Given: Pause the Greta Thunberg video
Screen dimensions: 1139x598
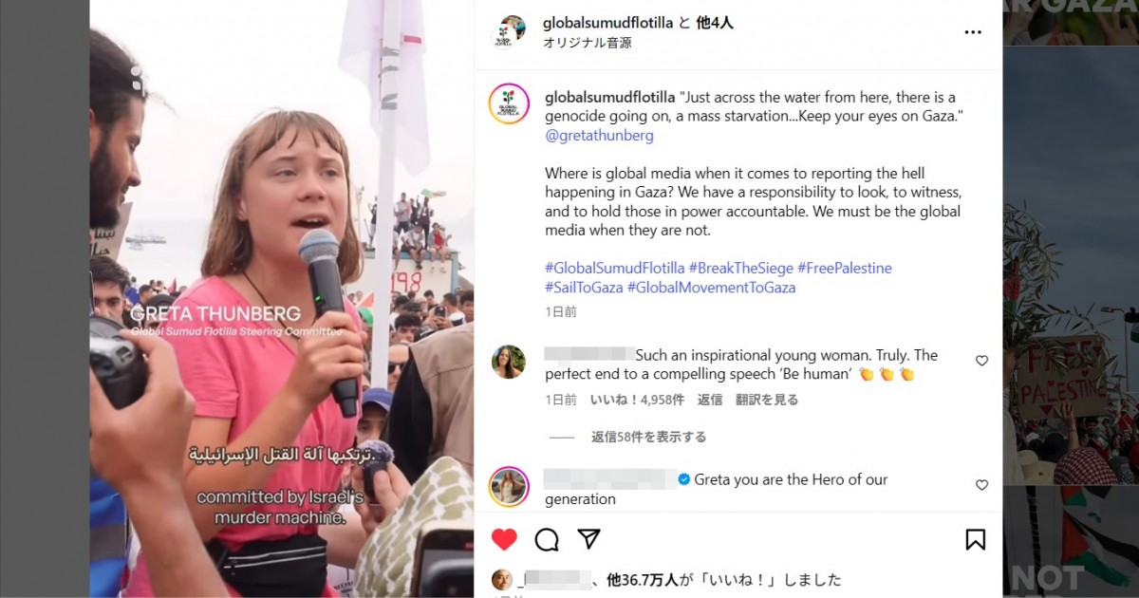Looking at the screenshot, I should [x=282, y=299].
